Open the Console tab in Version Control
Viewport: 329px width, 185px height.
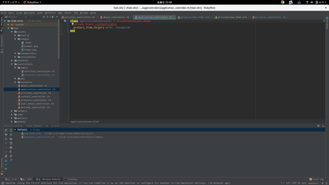point(55,126)
